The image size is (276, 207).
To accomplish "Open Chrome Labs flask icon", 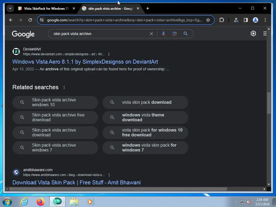I will [x=236, y=20].
